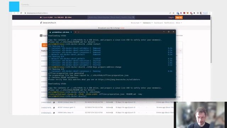Copy public key of validator 40347
Image resolution: width=227 pixels, height=128 pixels.
pyautogui.click(x=54, y=108)
